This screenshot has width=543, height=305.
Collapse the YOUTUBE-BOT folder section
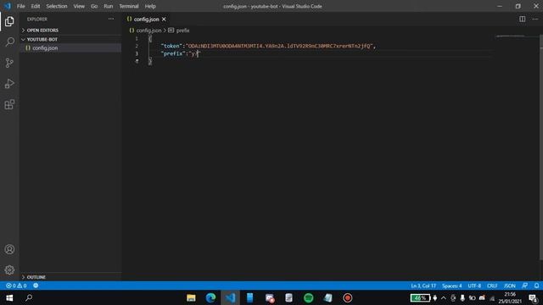tap(71, 40)
